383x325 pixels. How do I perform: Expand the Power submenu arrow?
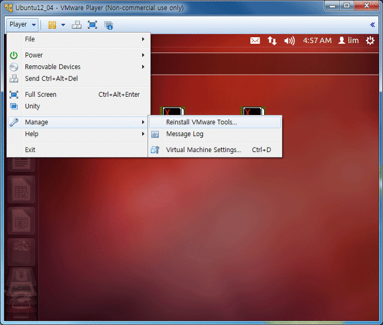(143, 55)
